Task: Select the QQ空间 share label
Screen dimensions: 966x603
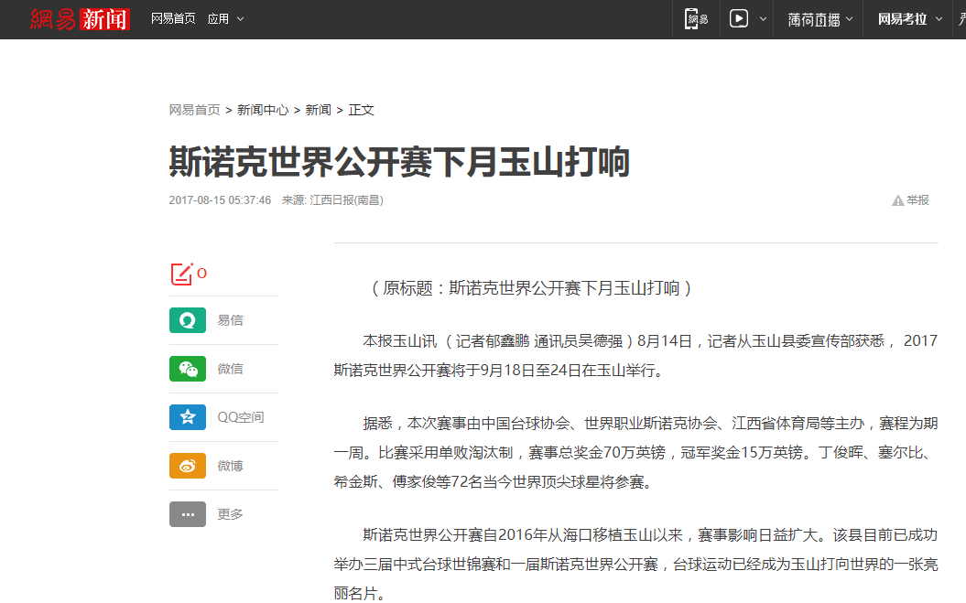Action: tap(241, 417)
